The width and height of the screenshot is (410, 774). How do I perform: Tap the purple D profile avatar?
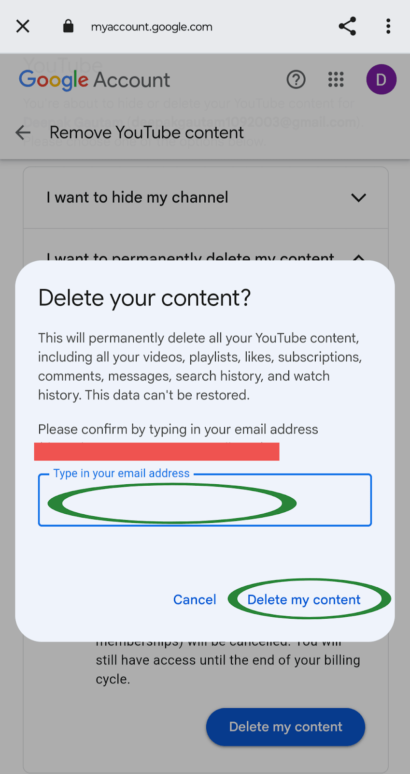point(381,79)
